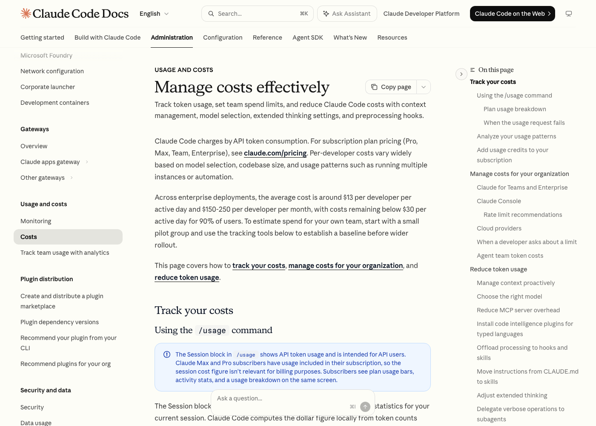Open Corporate launcher in the sidebar
The image size is (596, 426).
[x=48, y=87]
